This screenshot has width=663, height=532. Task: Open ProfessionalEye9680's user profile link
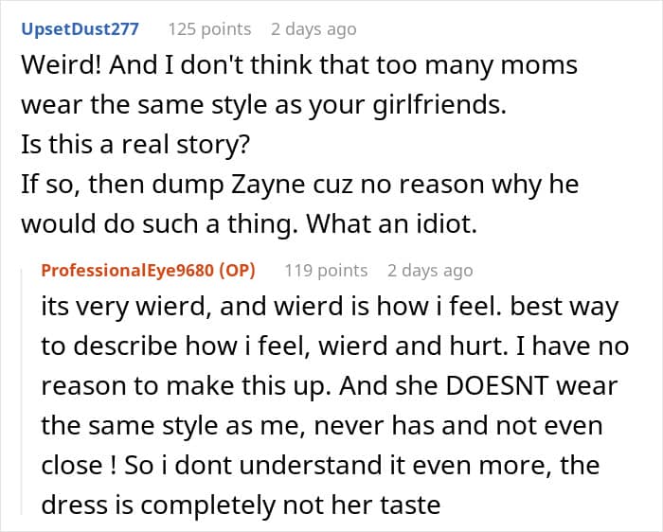point(127,271)
